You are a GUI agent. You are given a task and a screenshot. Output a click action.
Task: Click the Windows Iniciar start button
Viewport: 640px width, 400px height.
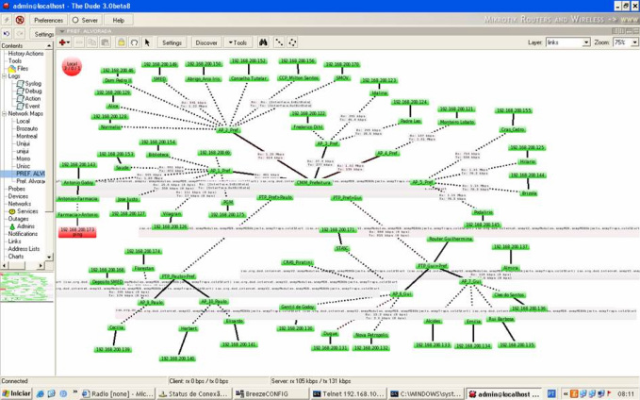[17, 392]
